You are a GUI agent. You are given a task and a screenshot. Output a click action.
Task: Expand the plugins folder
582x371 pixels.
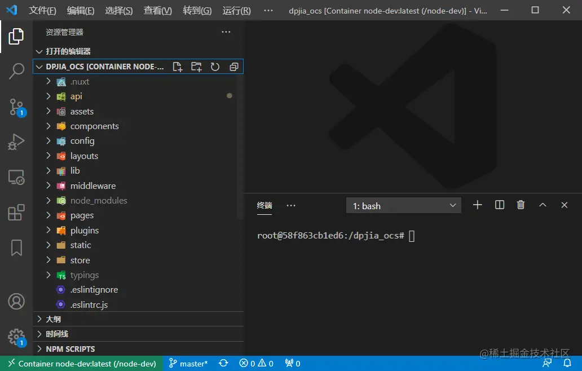[138, 230]
